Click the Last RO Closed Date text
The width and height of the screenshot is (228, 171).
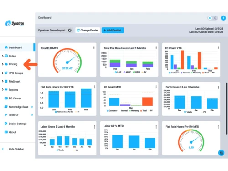206,32
